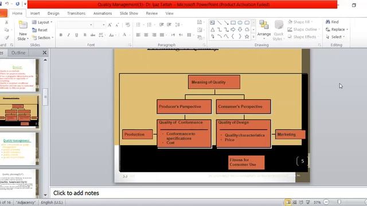Image resolution: width=367 pixels, height=206 pixels.
Task: Switch to the Home tab
Action: pos(17,14)
